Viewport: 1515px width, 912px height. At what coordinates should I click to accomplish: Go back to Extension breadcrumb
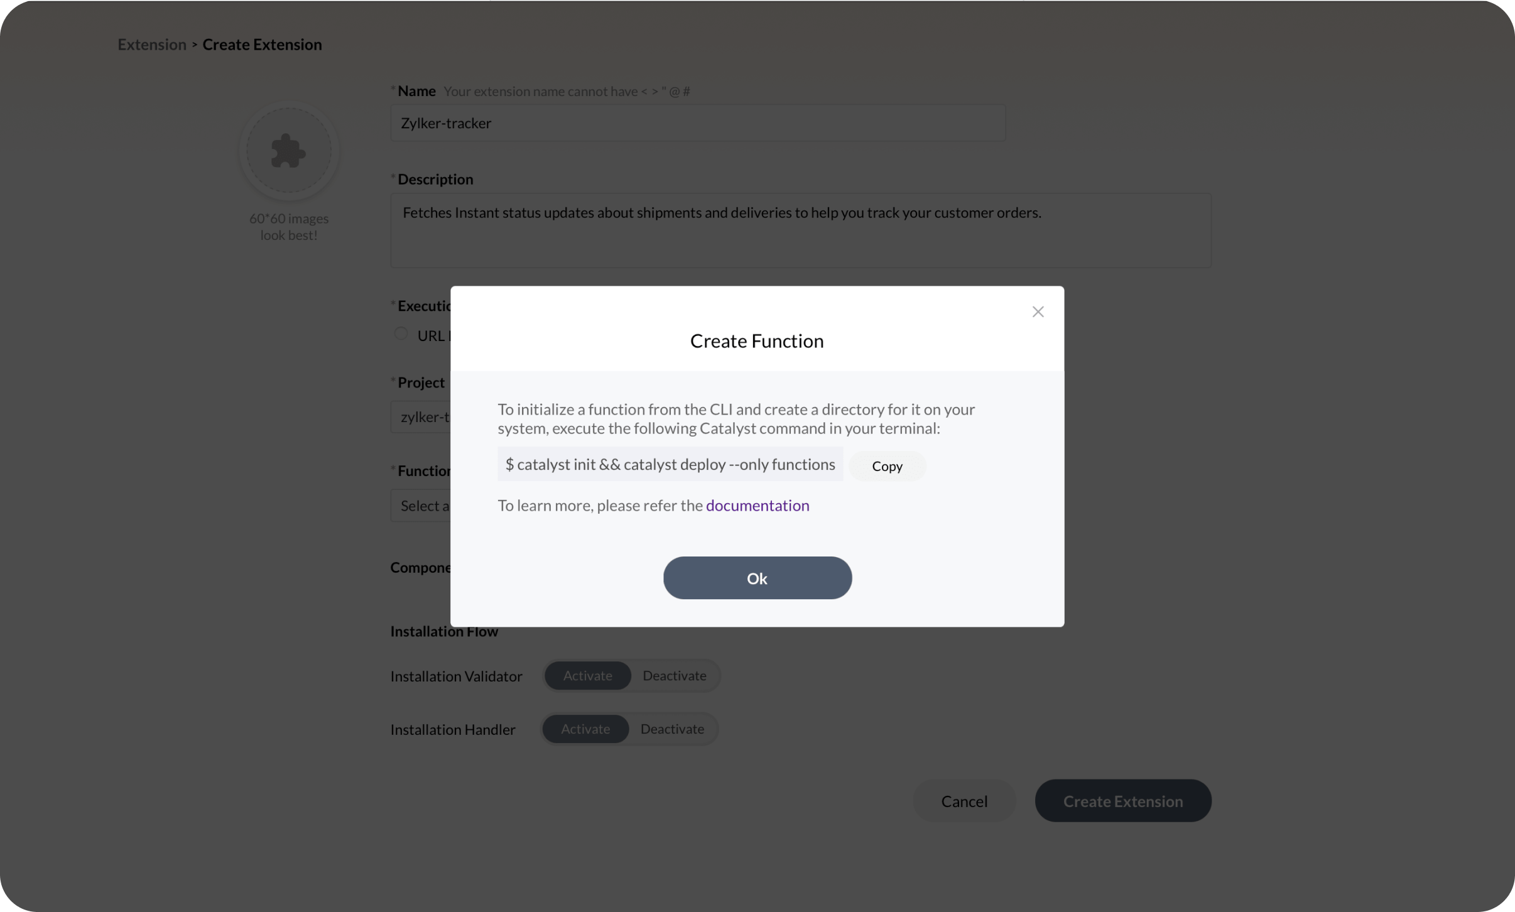tap(152, 45)
